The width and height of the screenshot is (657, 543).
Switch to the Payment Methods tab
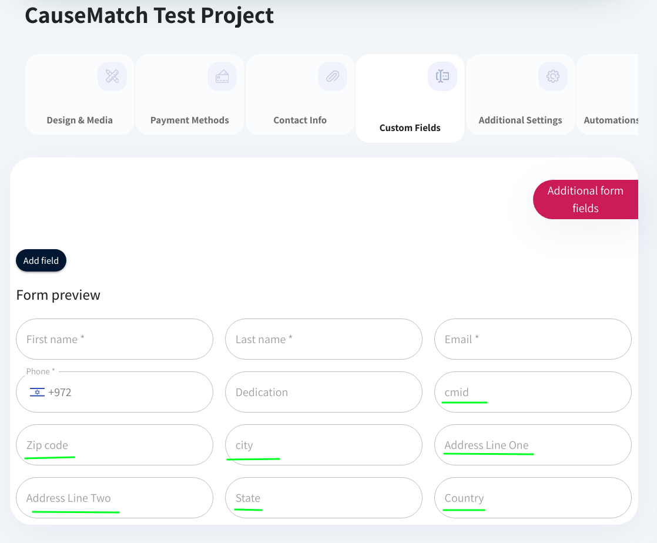pyautogui.click(x=190, y=95)
